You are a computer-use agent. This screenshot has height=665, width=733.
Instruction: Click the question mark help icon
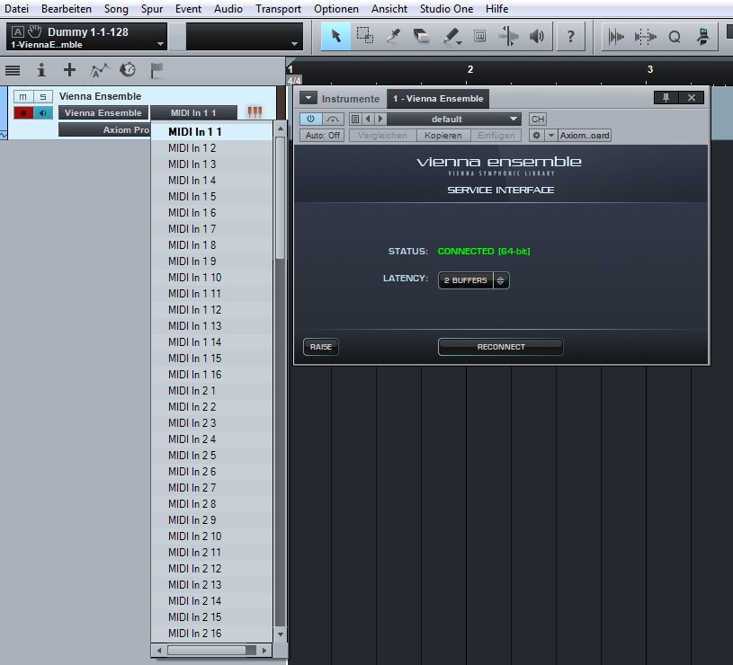pos(570,36)
